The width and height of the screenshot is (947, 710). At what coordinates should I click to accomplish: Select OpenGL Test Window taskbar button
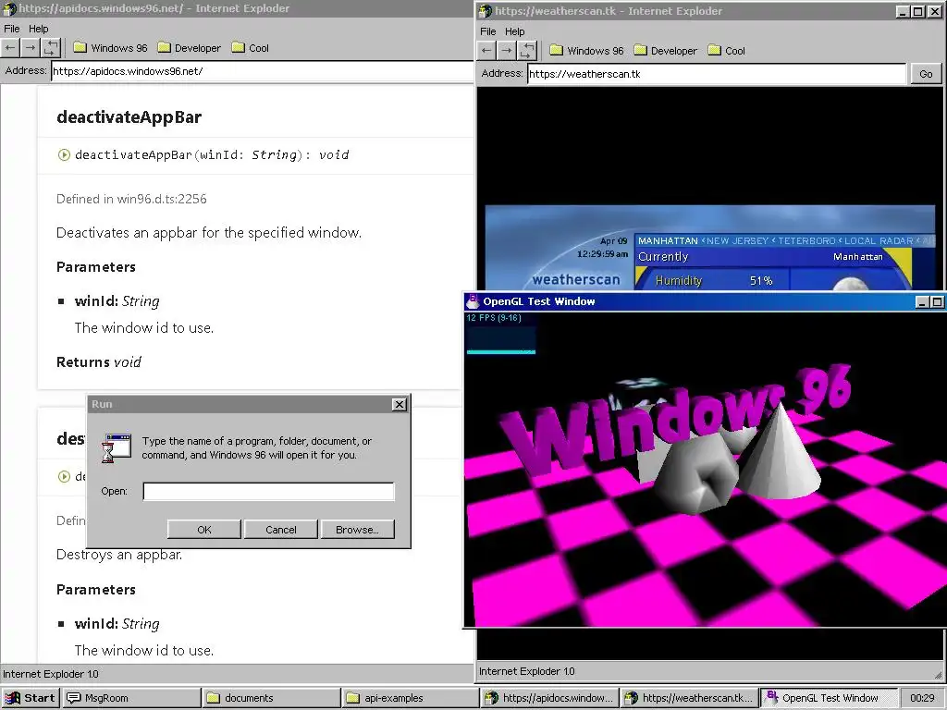pos(829,698)
